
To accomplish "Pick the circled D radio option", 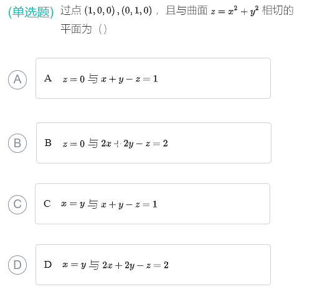I will [17, 265].
